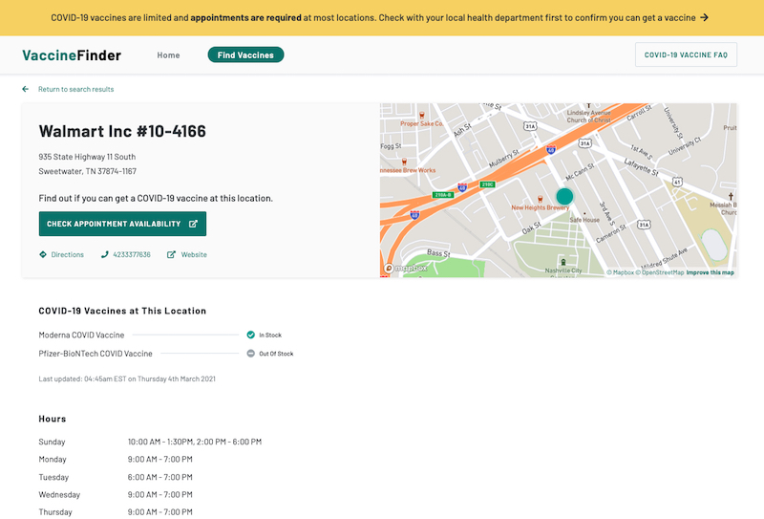This screenshot has height=519, width=764.
Task: Click Improve this map link
Action: [x=710, y=272]
